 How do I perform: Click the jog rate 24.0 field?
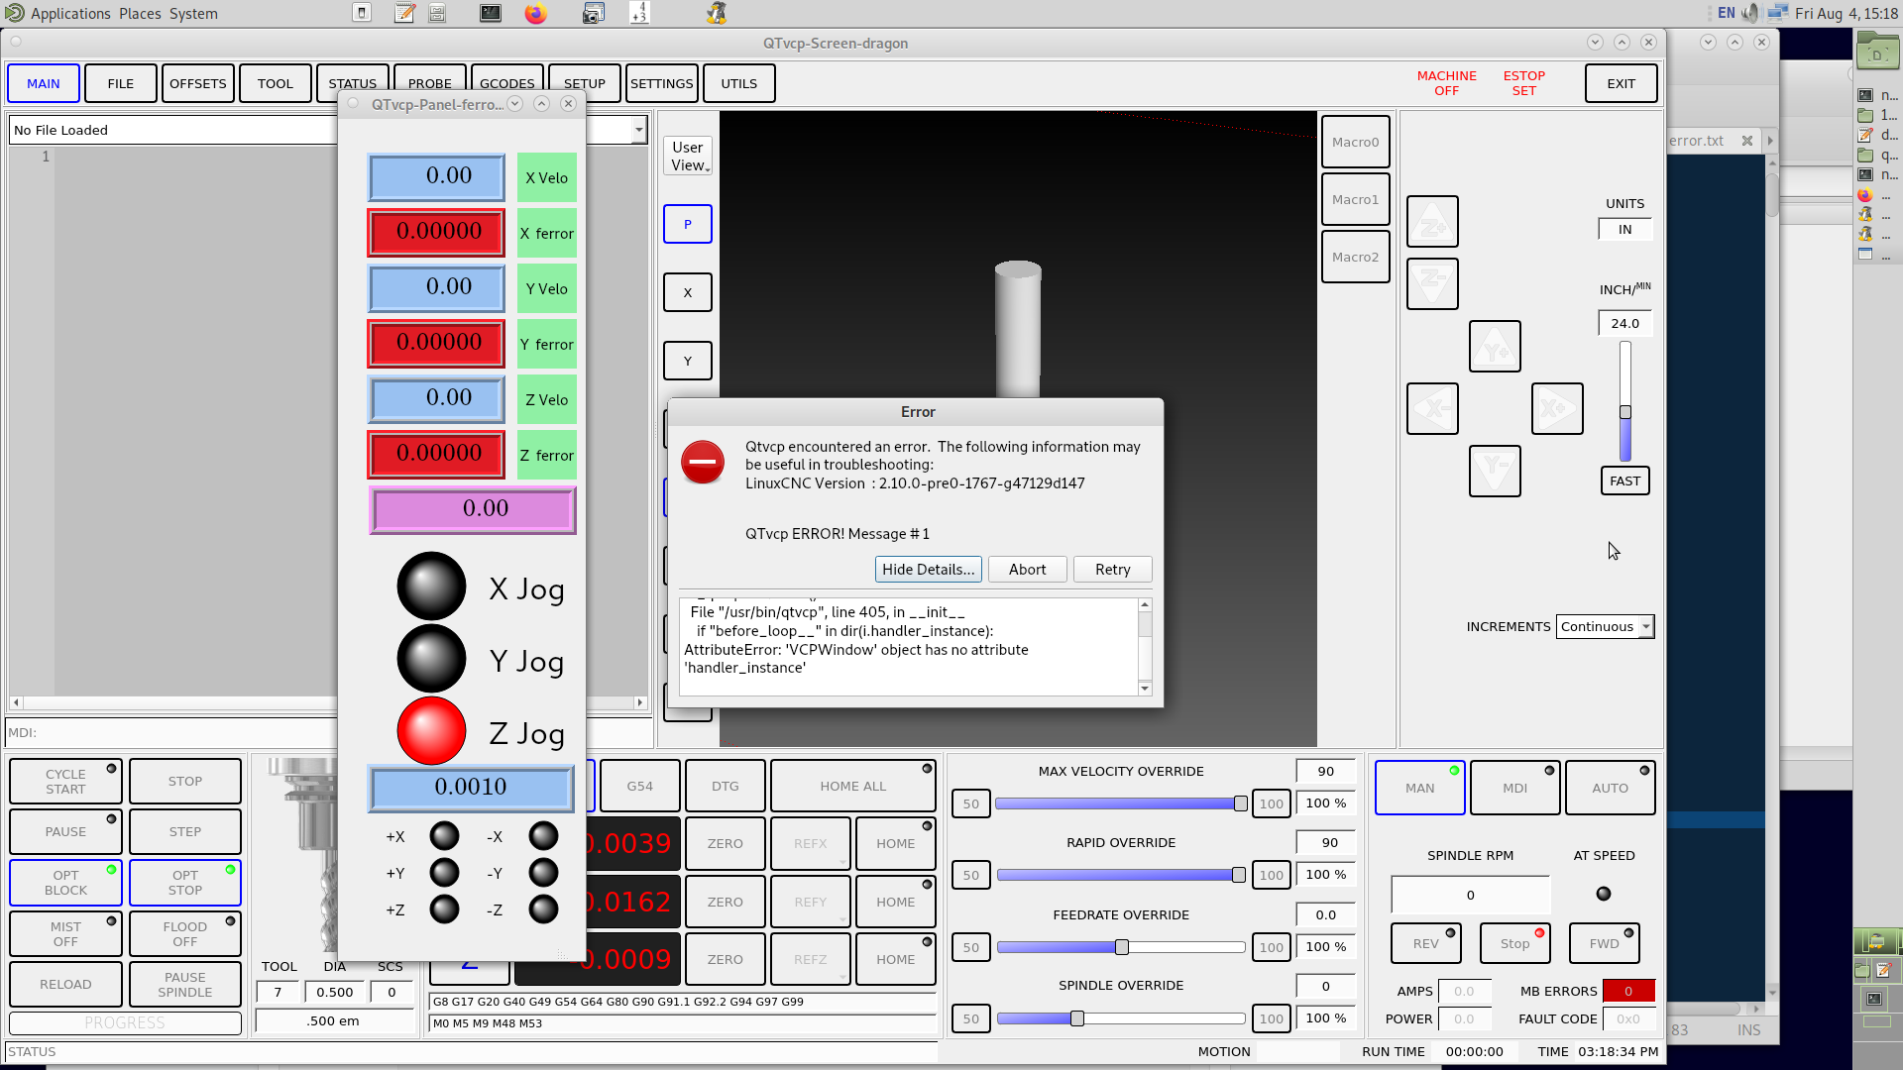point(1624,323)
